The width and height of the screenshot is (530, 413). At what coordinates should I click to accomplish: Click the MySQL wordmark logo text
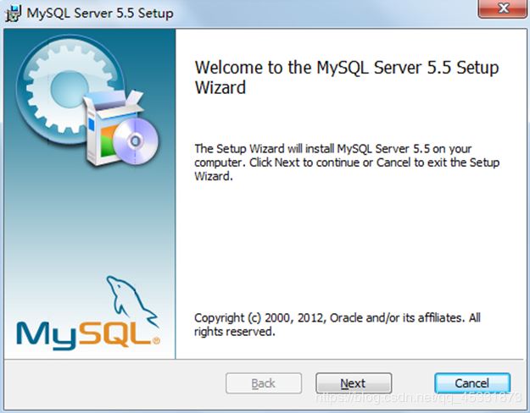click(85, 331)
